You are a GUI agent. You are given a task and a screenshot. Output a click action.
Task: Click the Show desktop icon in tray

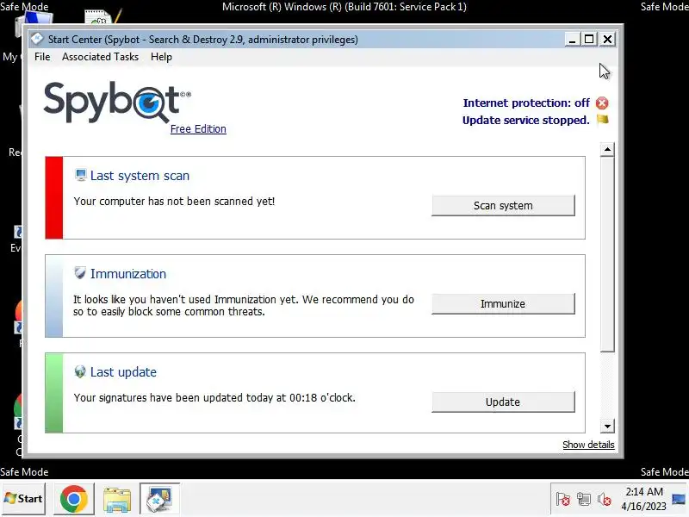tap(679, 499)
